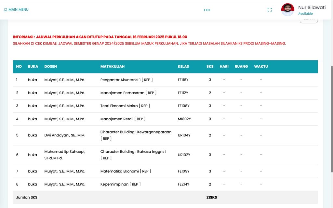Toggle fullscreen mode icon
This screenshot has height=208, width=333.
point(270,10)
